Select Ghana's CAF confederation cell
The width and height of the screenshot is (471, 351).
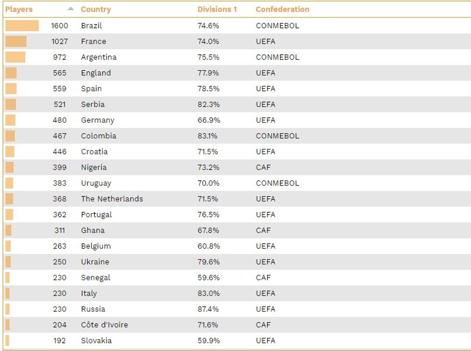263,230
